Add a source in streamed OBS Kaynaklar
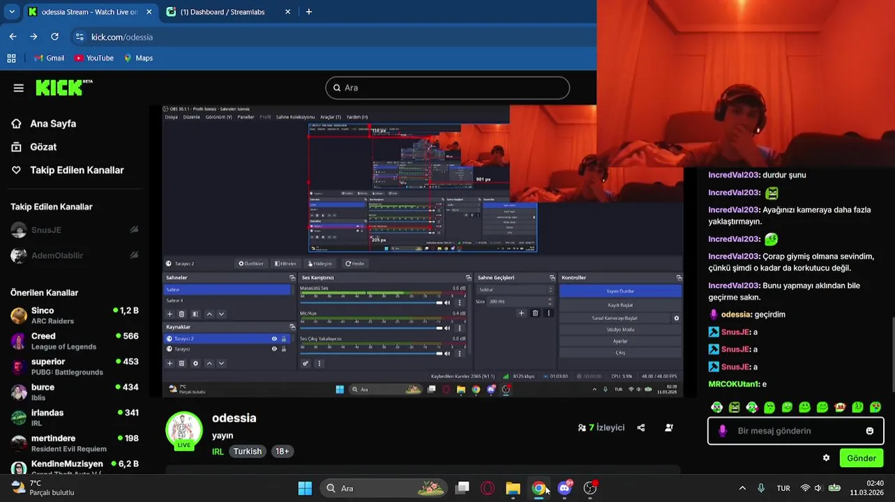This screenshot has width=895, height=502. pos(170,363)
